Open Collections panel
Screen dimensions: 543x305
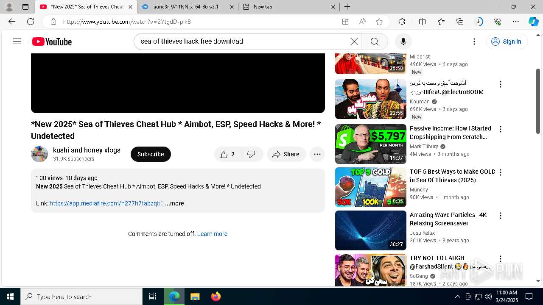click(460, 22)
